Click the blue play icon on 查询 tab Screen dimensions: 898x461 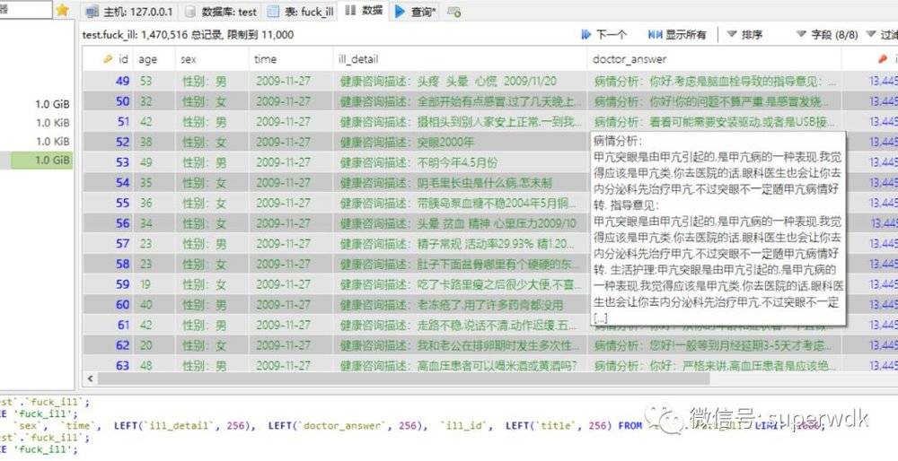(400, 12)
